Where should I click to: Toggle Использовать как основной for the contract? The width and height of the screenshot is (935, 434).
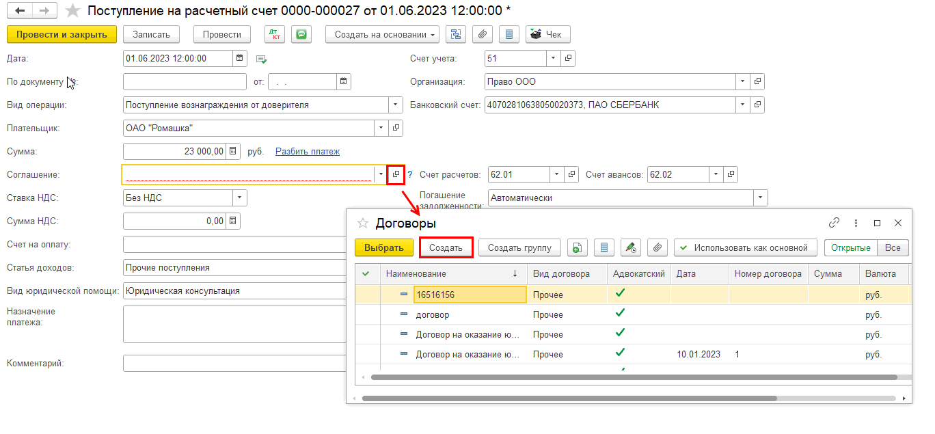point(745,248)
